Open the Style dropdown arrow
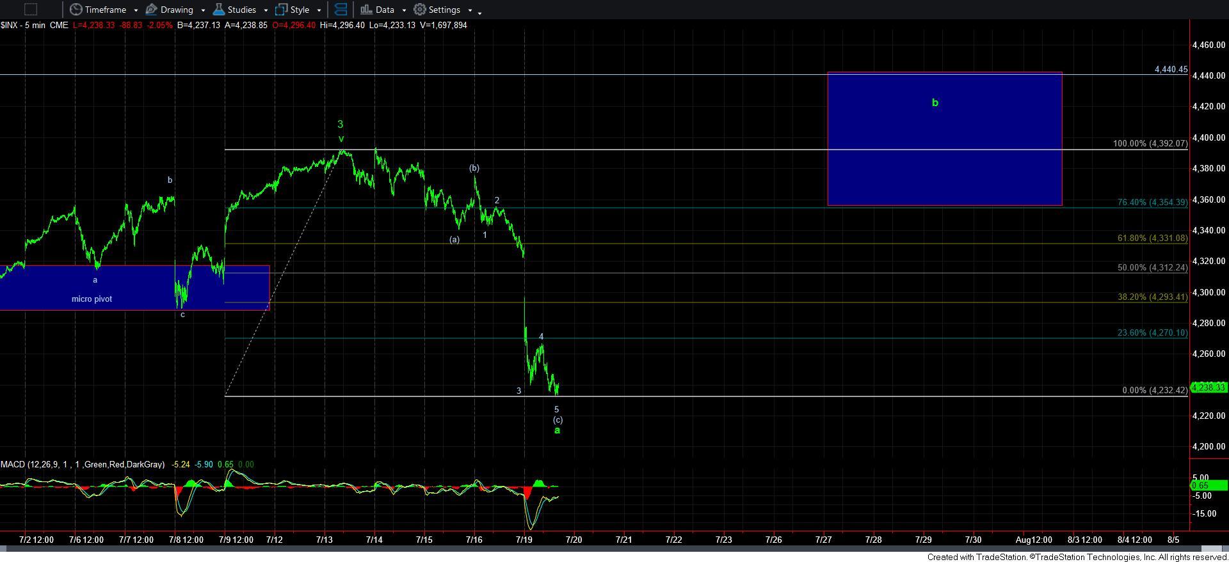This screenshot has width=1229, height=562. pos(319,10)
